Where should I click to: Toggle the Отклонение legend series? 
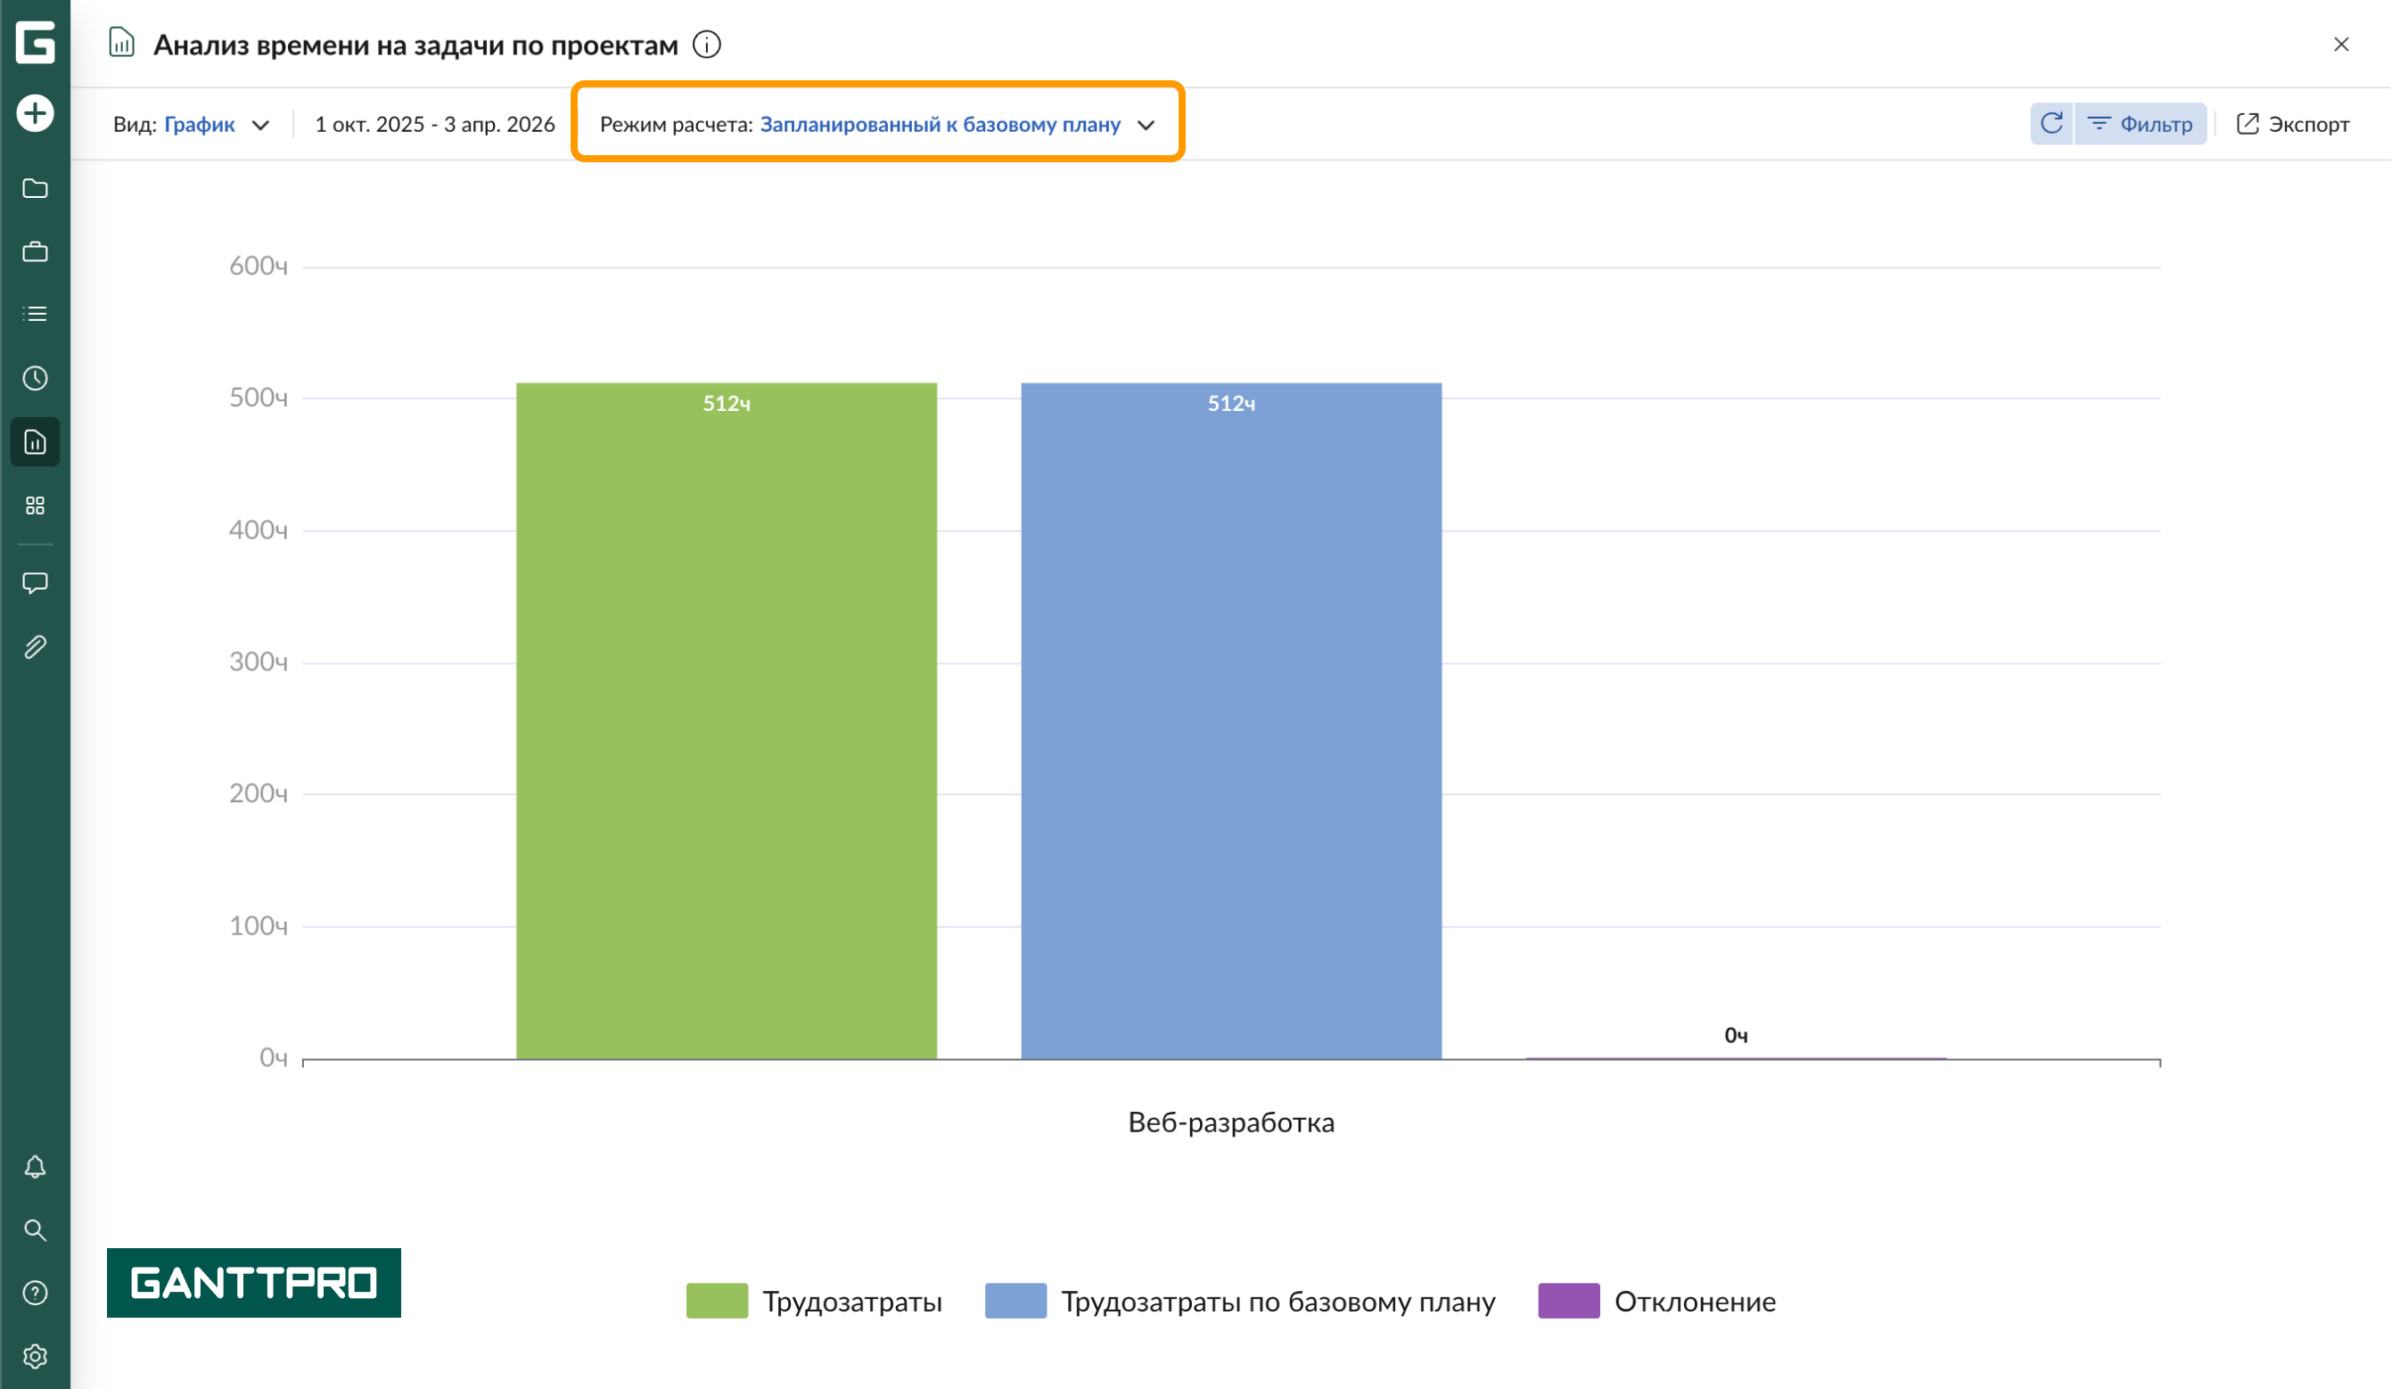pyautogui.click(x=1656, y=1301)
